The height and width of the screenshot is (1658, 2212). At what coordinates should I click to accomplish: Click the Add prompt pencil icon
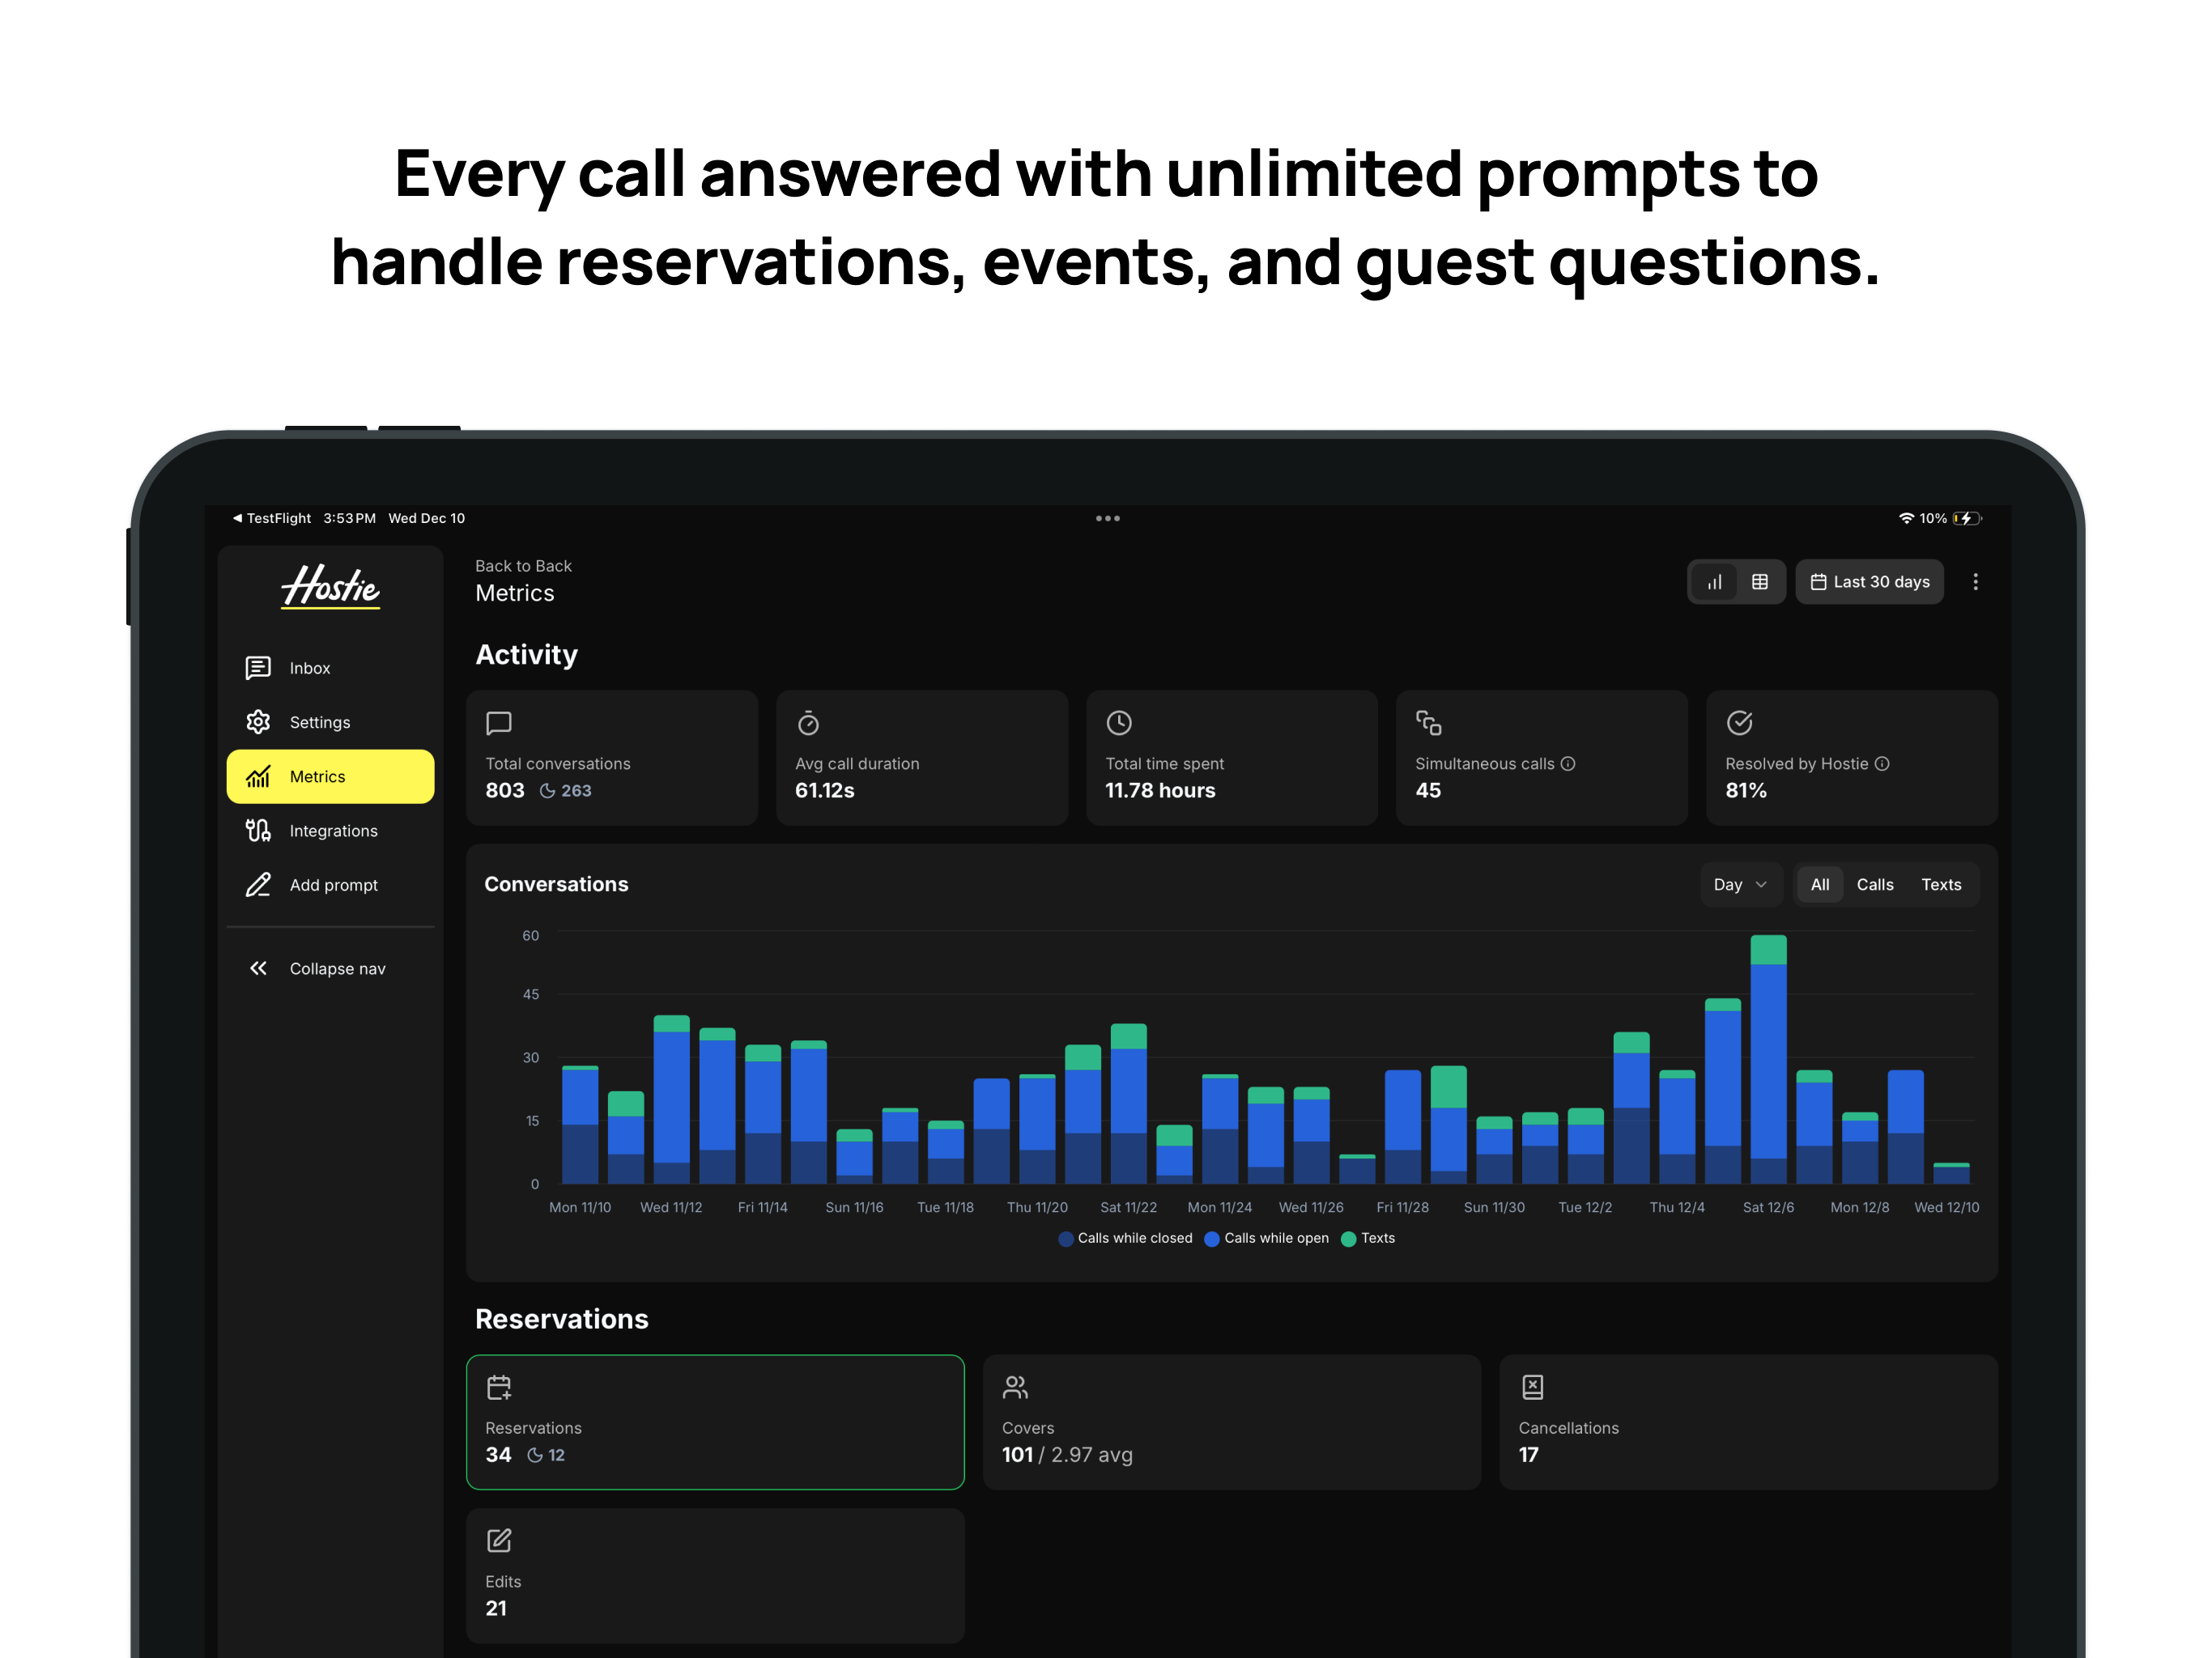click(x=258, y=885)
